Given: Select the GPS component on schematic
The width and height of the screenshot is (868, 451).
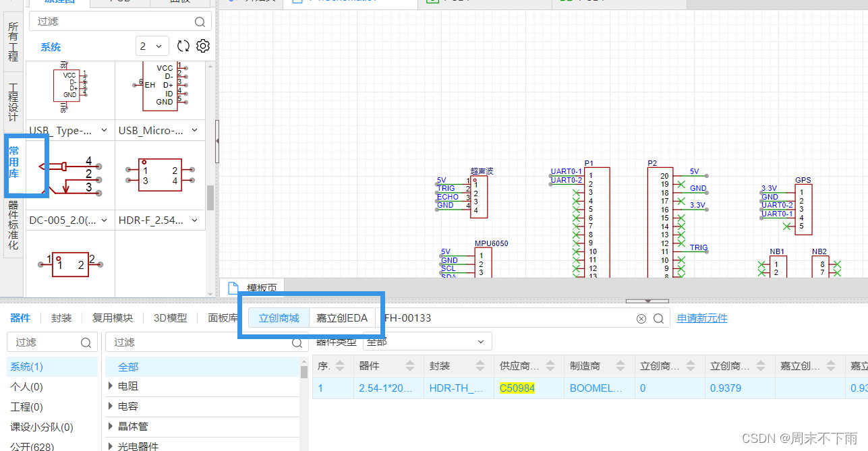Looking at the screenshot, I should [x=803, y=209].
